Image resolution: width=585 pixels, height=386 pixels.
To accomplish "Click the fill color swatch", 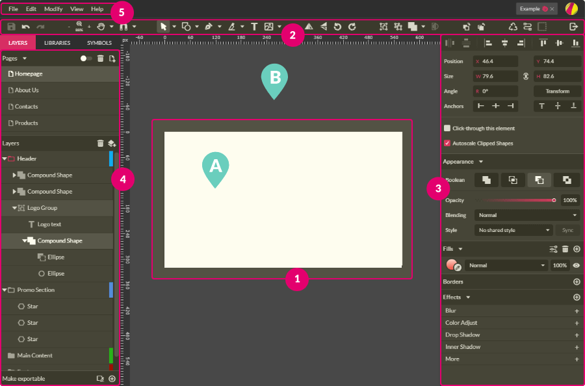I will (452, 265).
